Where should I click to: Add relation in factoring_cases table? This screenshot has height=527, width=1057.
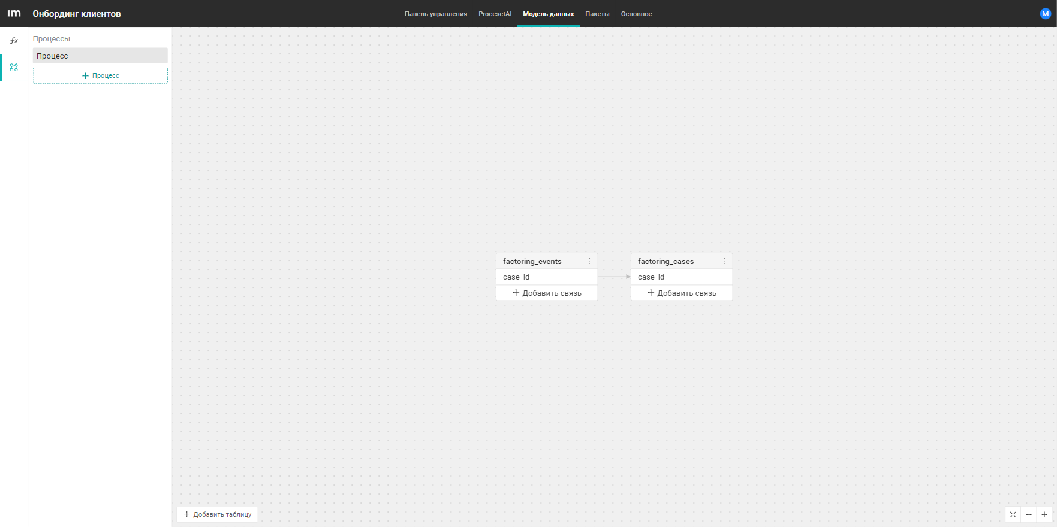pyautogui.click(x=682, y=293)
